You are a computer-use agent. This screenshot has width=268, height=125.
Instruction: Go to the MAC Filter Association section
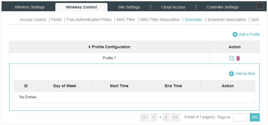click(160, 20)
